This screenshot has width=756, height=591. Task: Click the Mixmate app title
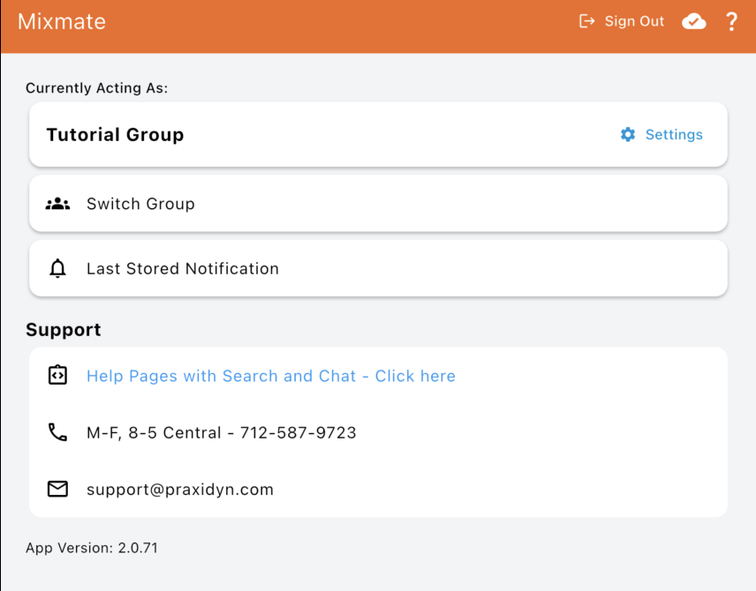[62, 21]
